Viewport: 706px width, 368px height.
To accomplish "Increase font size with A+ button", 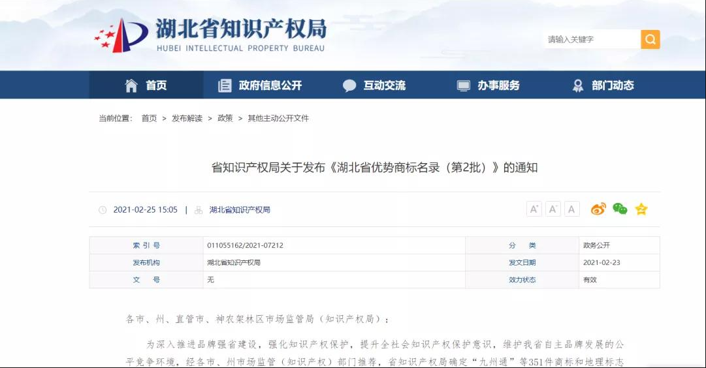I will point(534,209).
